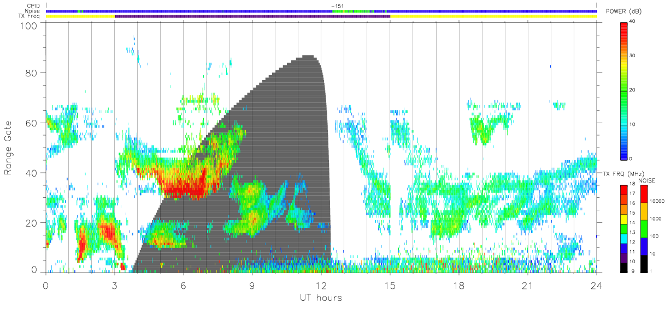Click the y-axis tick label '100'
Viewport: 671px width, 309px height.
pos(30,25)
